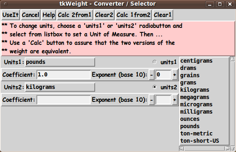
Task: Run Calc 2from1 conversion
Action: (74, 15)
